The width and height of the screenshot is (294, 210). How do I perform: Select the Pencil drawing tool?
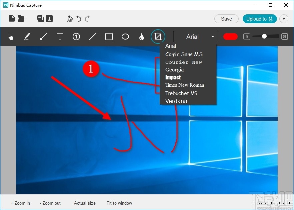point(27,37)
